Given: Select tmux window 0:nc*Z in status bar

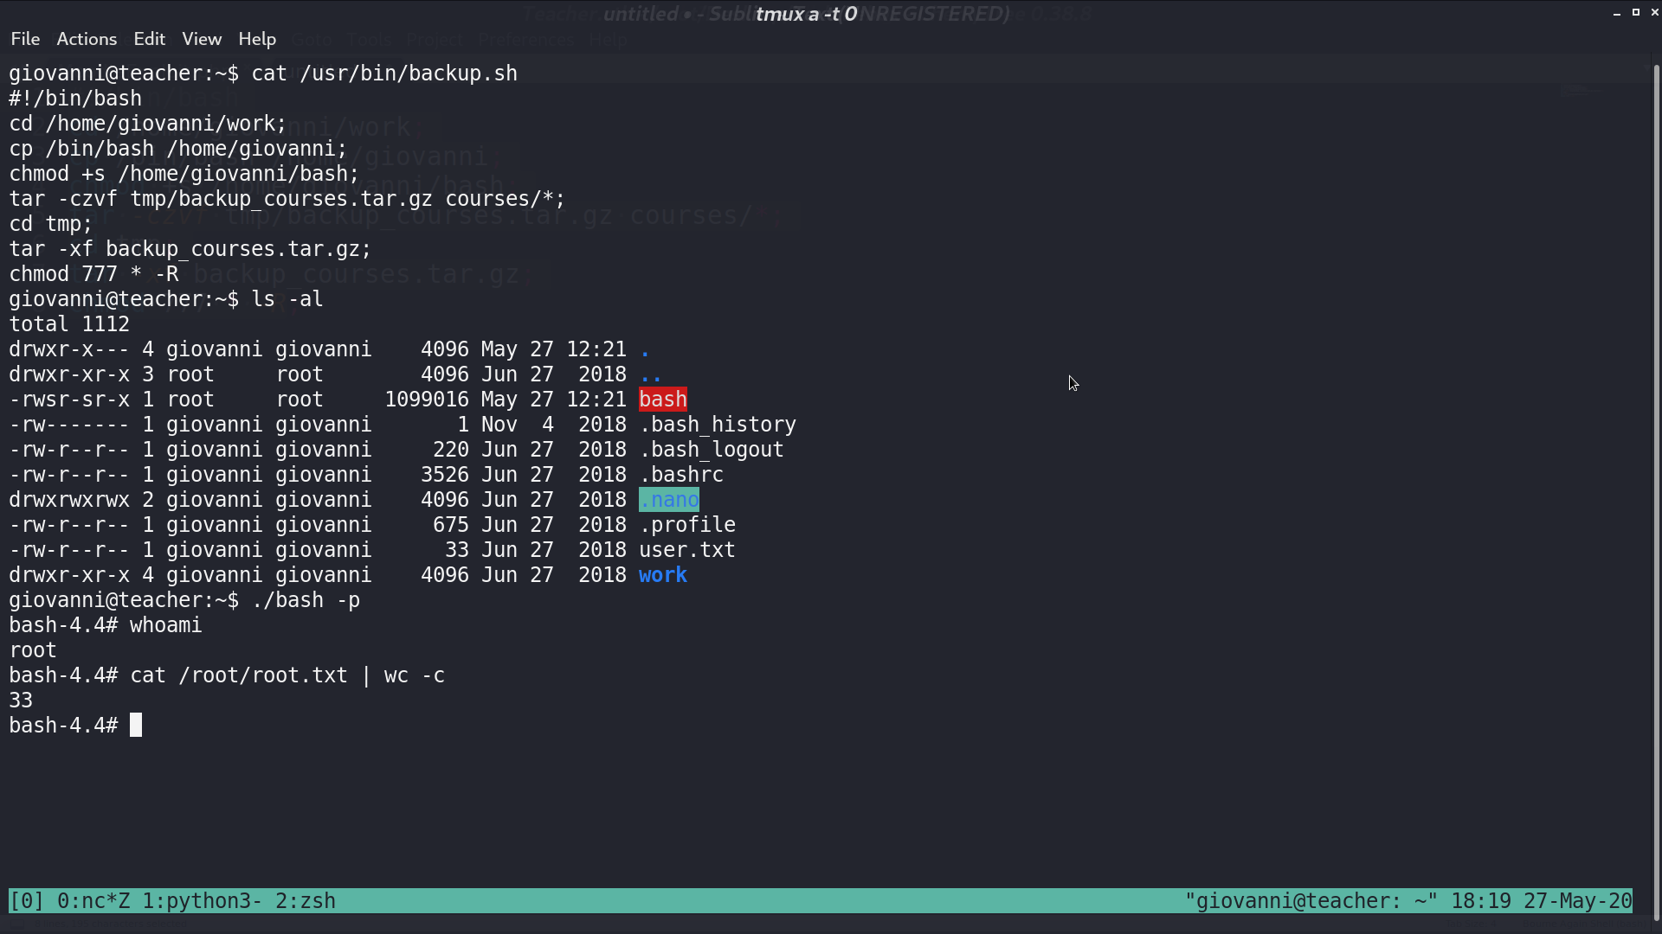Looking at the screenshot, I should click(x=93, y=901).
